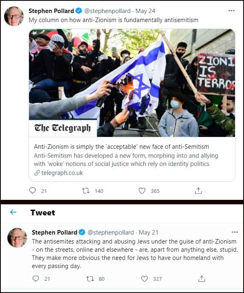Share the May 21 tweet
The height and width of the screenshot is (293, 244).
(201, 279)
